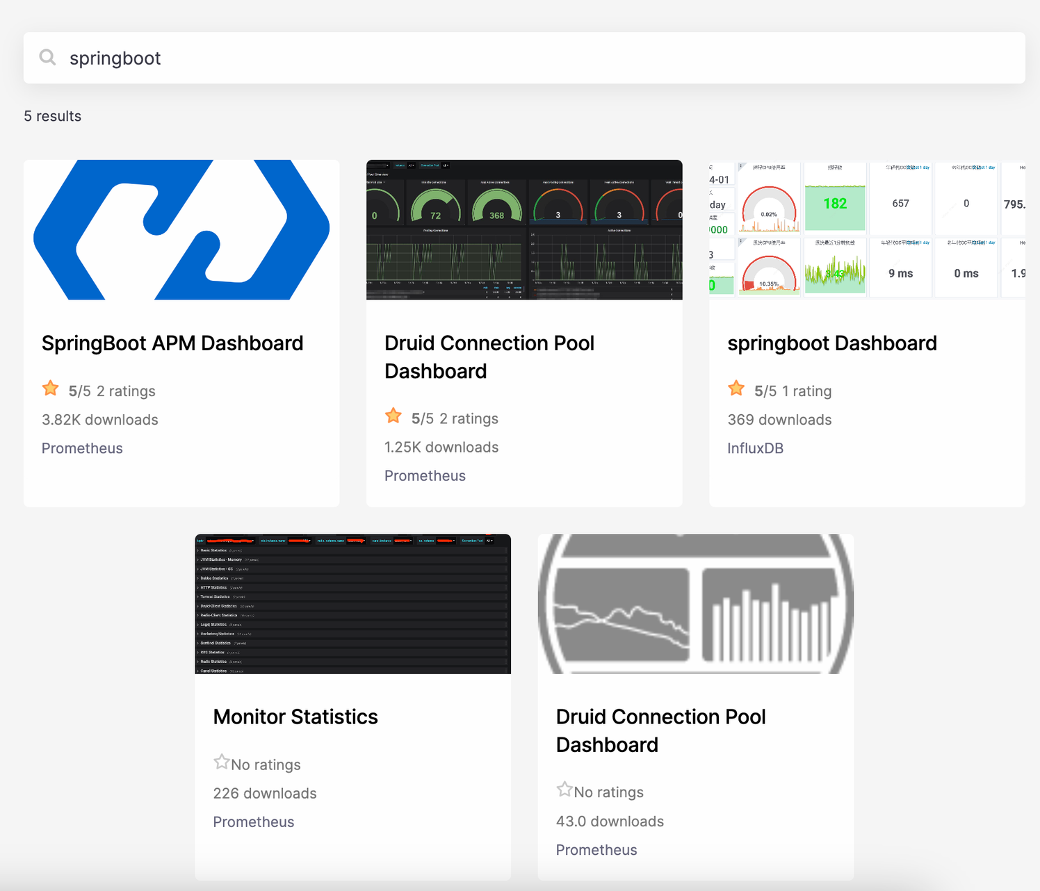Open Monitor Statistics dark thumbnail
This screenshot has width=1040, height=891.
tap(352, 604)
